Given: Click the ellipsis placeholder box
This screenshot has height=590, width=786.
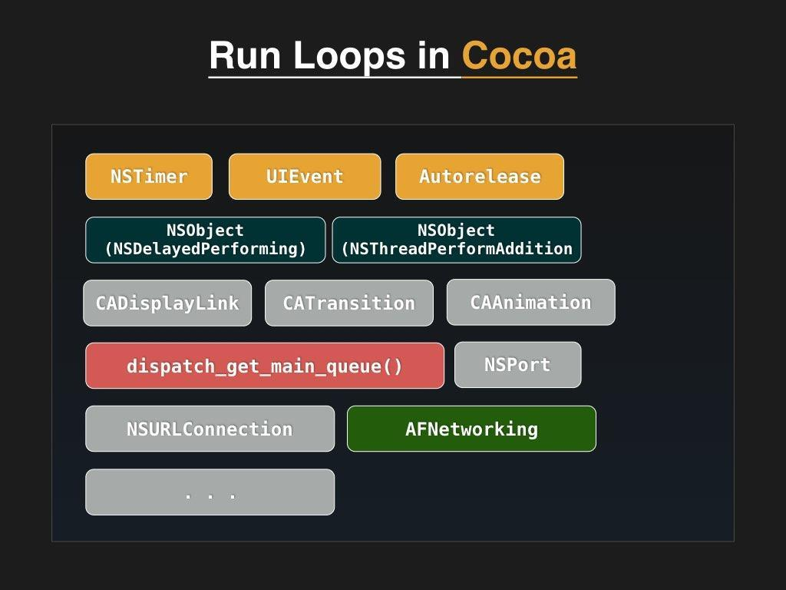Looking at the screenshot, I should [210, 492].
